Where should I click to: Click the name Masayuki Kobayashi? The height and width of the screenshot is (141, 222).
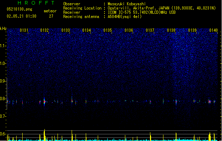127,4
